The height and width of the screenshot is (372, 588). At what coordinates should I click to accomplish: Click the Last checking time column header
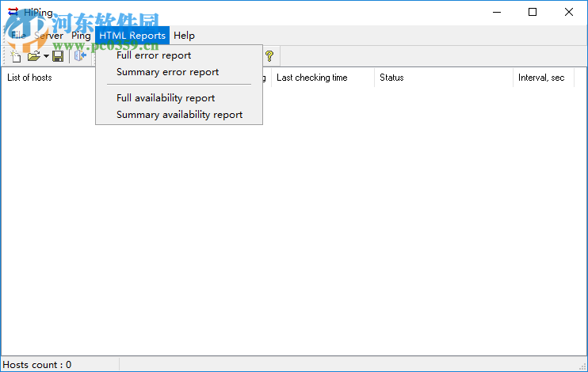[x=323, y=78]
